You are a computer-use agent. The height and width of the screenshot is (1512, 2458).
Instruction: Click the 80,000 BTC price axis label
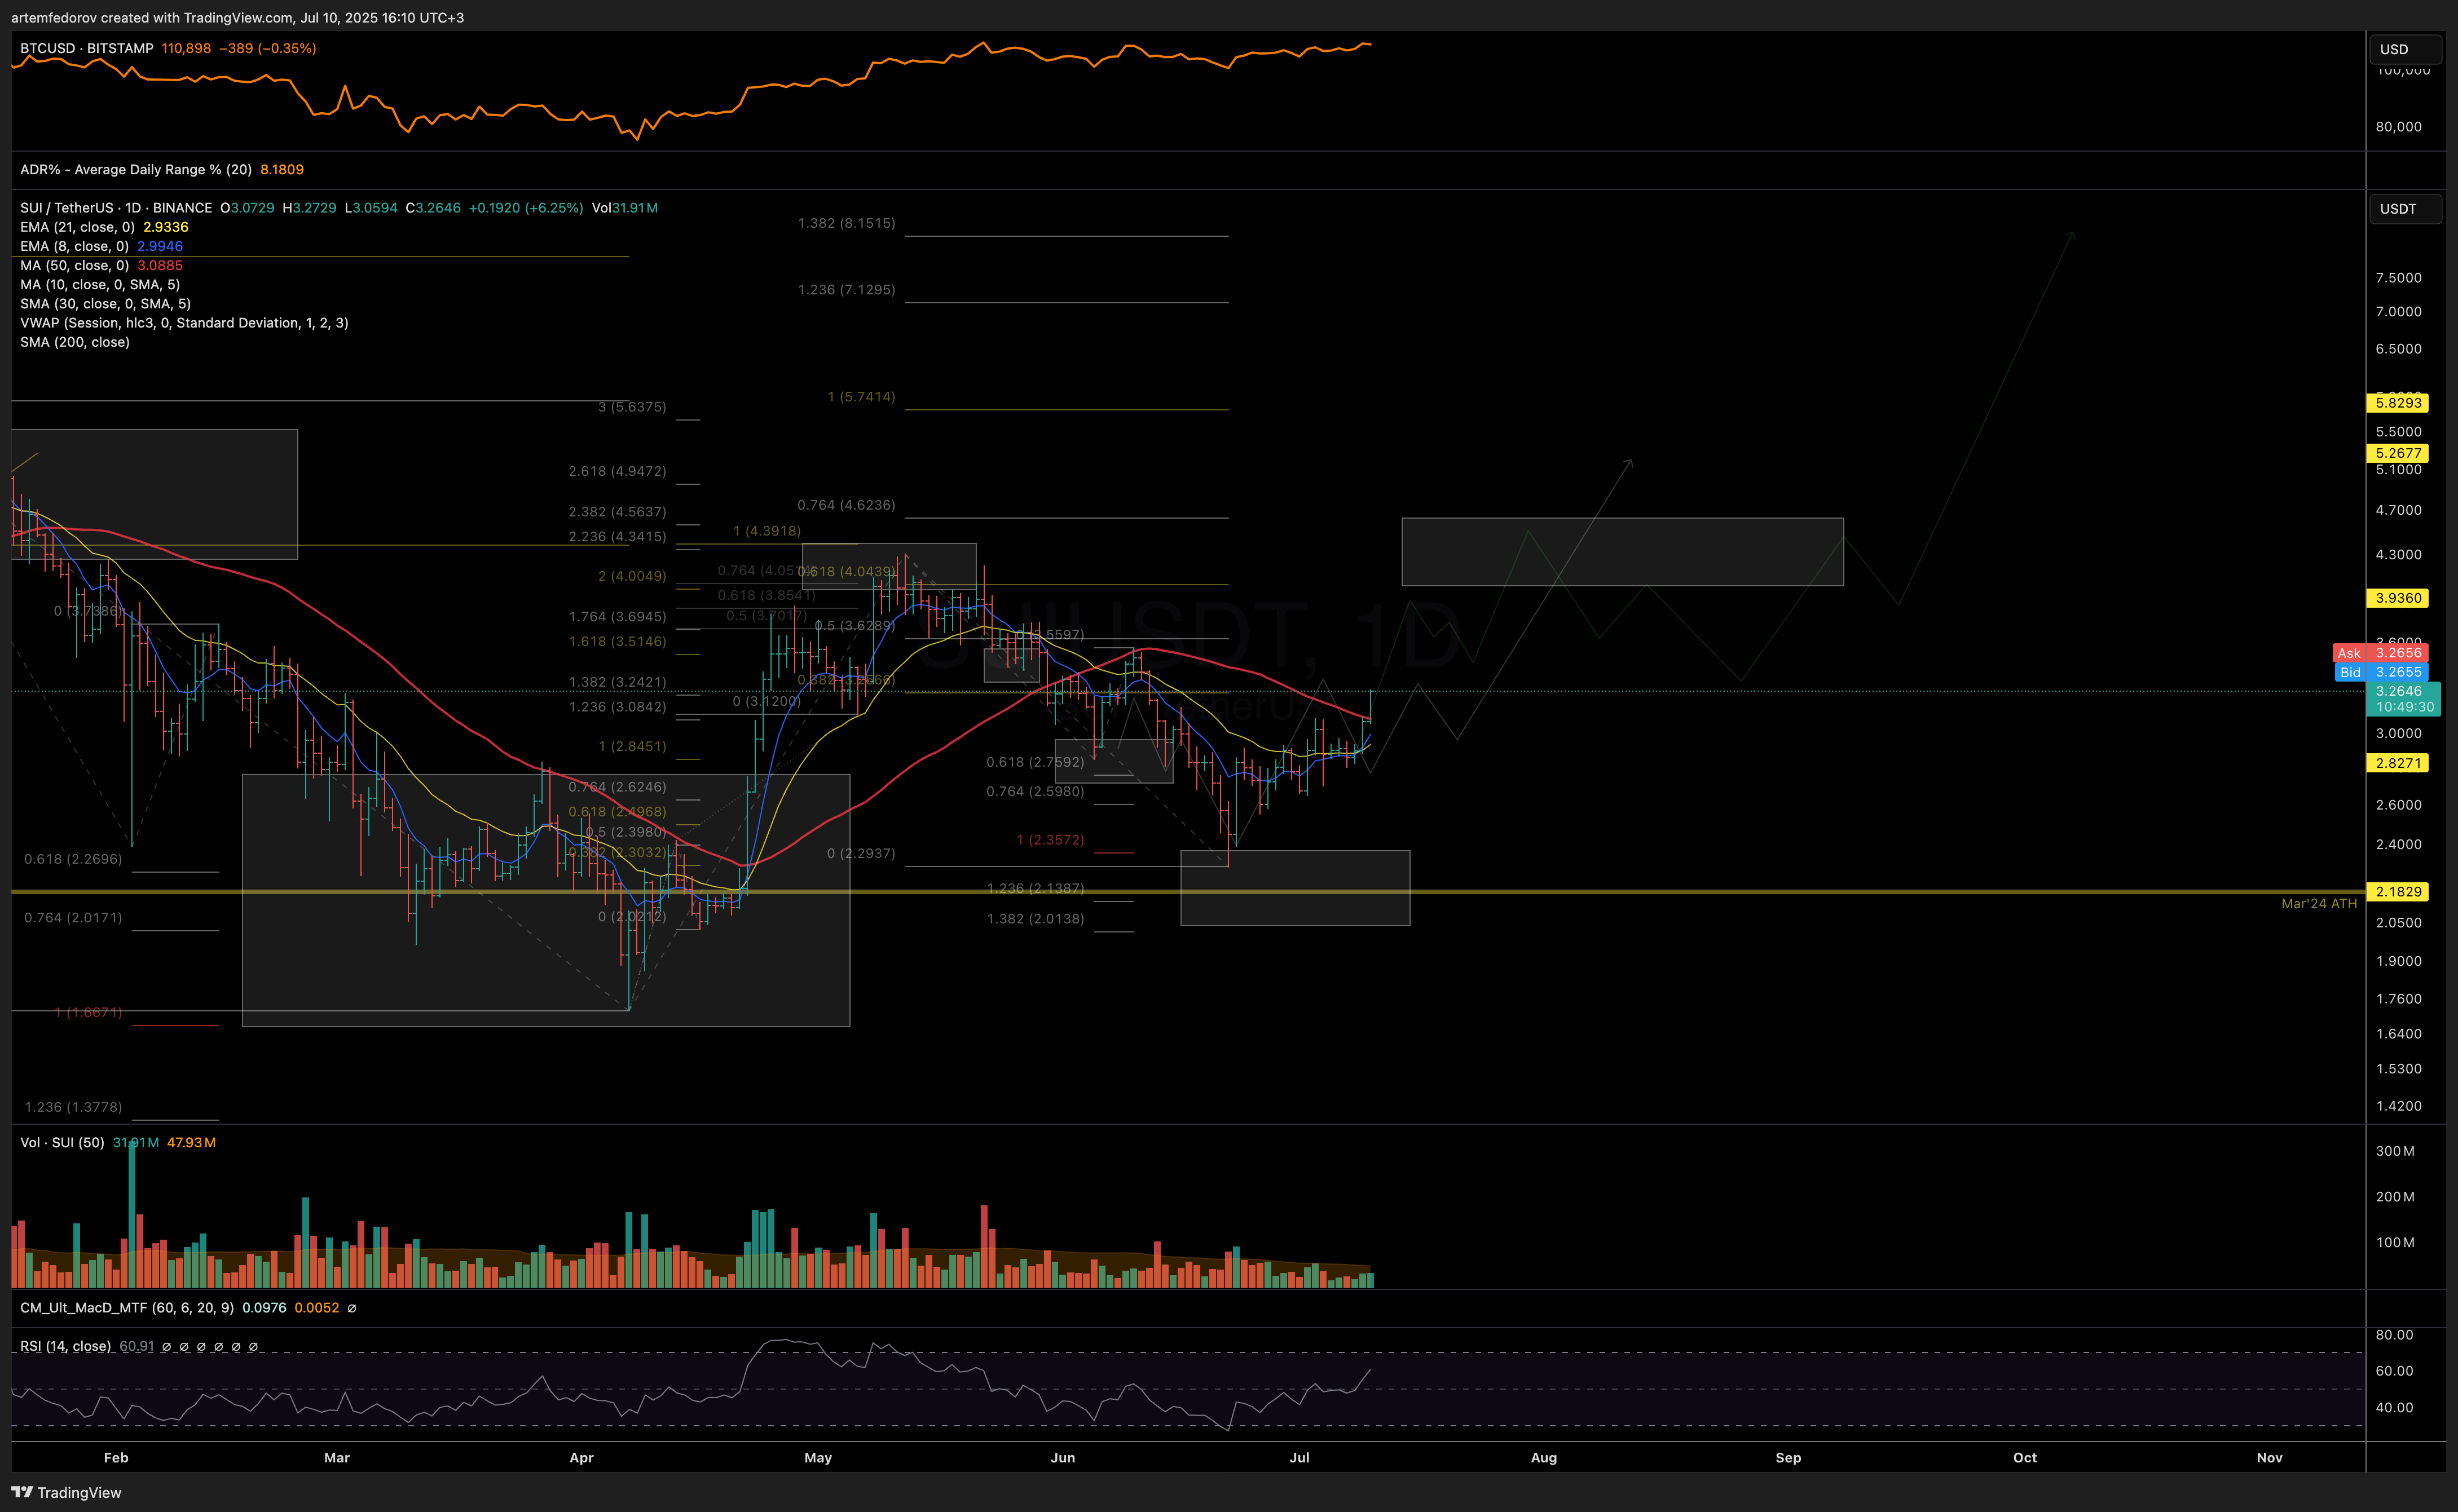tap(2398, 127)
